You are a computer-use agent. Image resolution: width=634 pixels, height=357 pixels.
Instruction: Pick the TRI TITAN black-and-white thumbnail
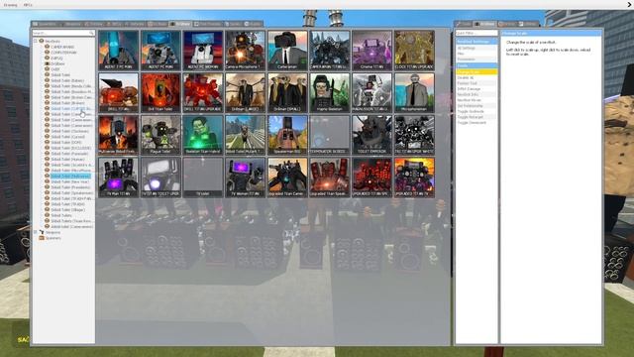414,135
